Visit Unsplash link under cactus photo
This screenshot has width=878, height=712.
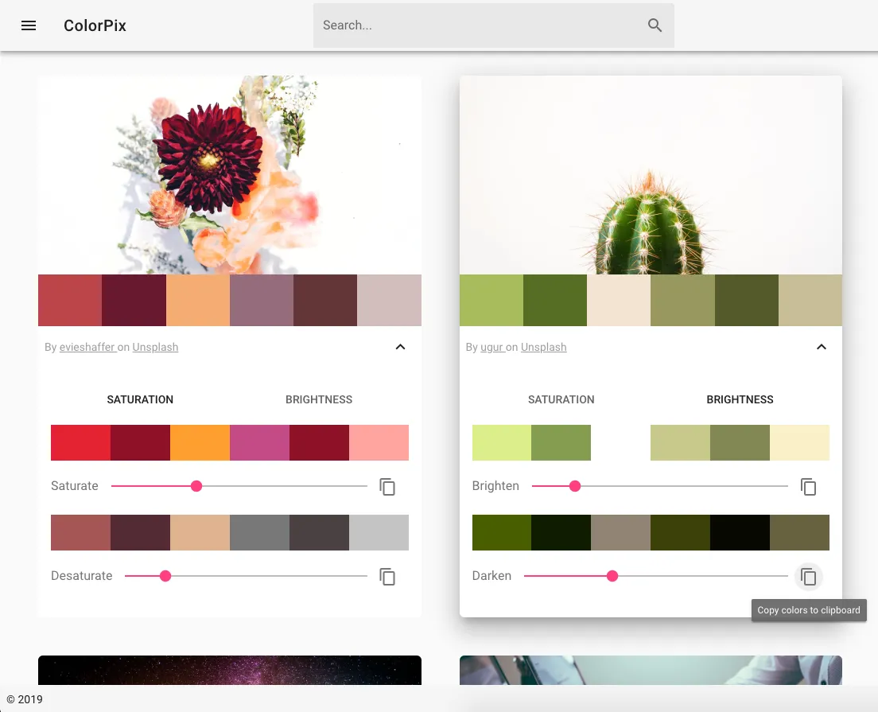[543, 348]
